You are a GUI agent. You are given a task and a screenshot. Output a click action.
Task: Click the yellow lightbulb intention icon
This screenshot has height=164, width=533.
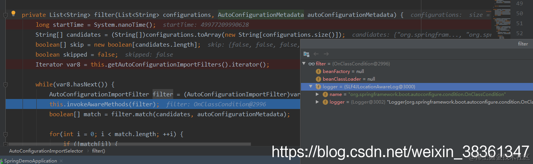pos(13,14)
